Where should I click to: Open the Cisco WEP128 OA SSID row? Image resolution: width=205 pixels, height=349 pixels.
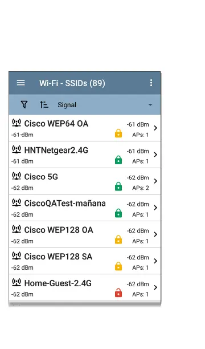[85, 234]
